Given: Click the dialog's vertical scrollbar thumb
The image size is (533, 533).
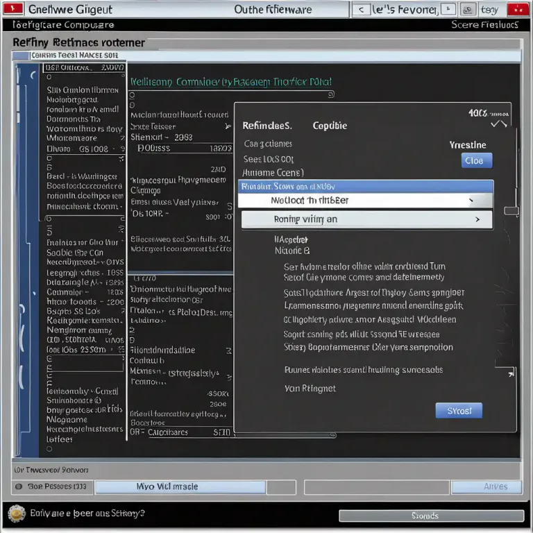Looking at the screenshot, I should point(511,211).
